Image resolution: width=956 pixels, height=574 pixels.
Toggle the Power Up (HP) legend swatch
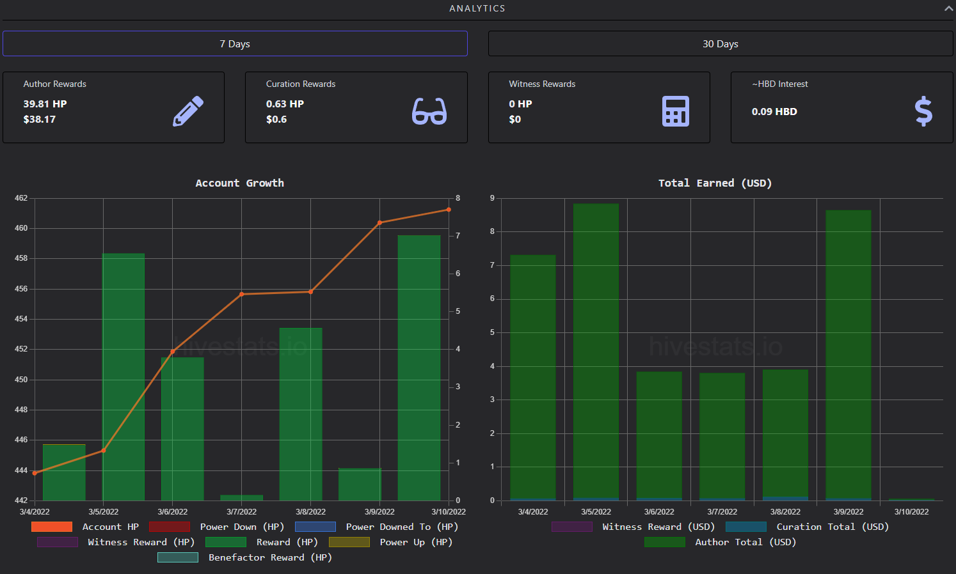click(349, 542)
